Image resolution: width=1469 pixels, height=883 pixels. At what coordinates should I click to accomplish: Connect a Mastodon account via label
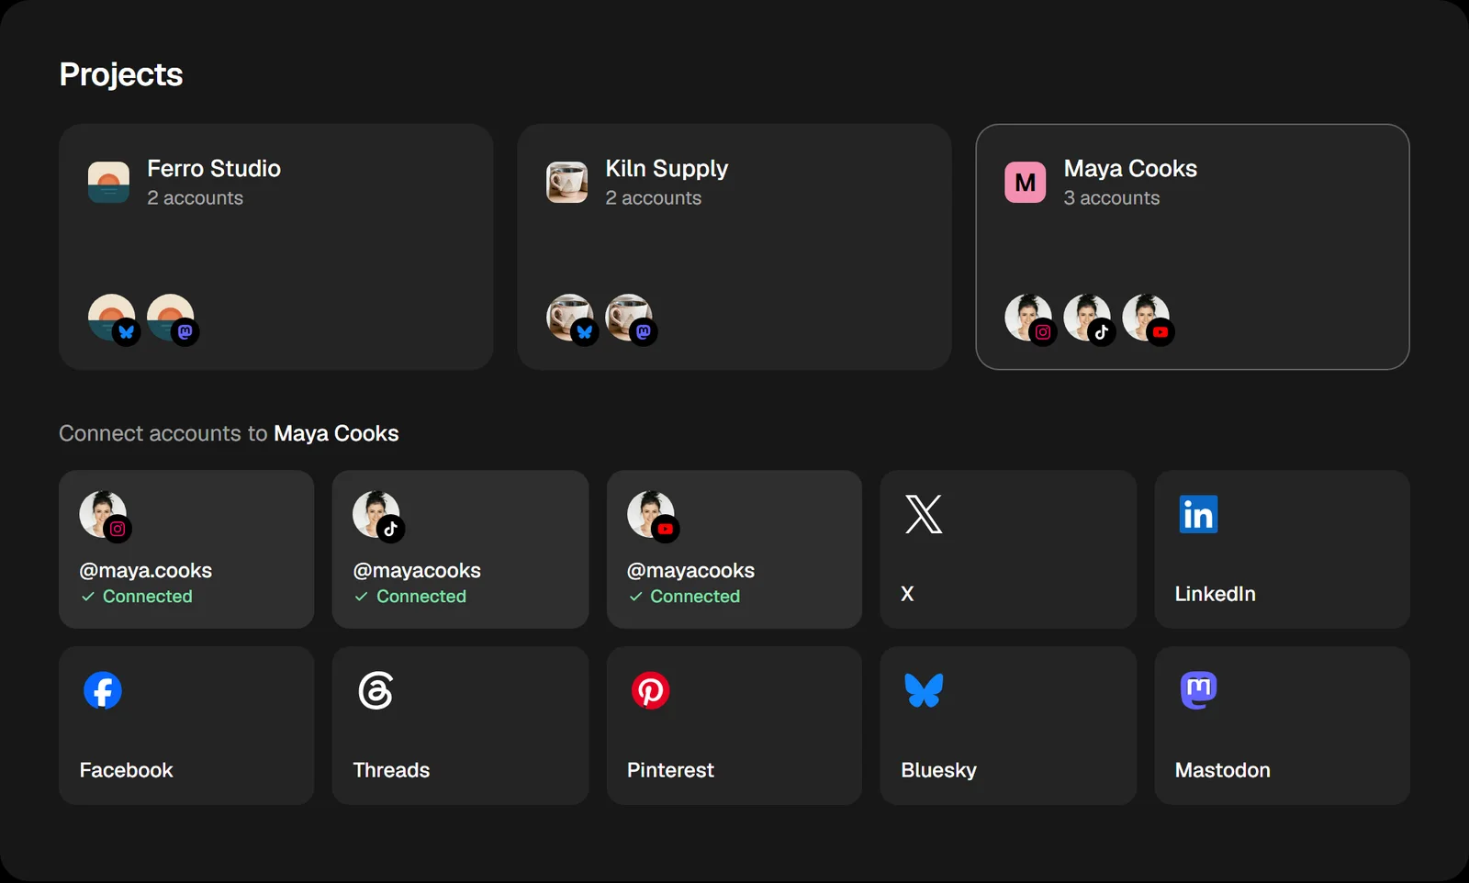[x=1222, y=770]
